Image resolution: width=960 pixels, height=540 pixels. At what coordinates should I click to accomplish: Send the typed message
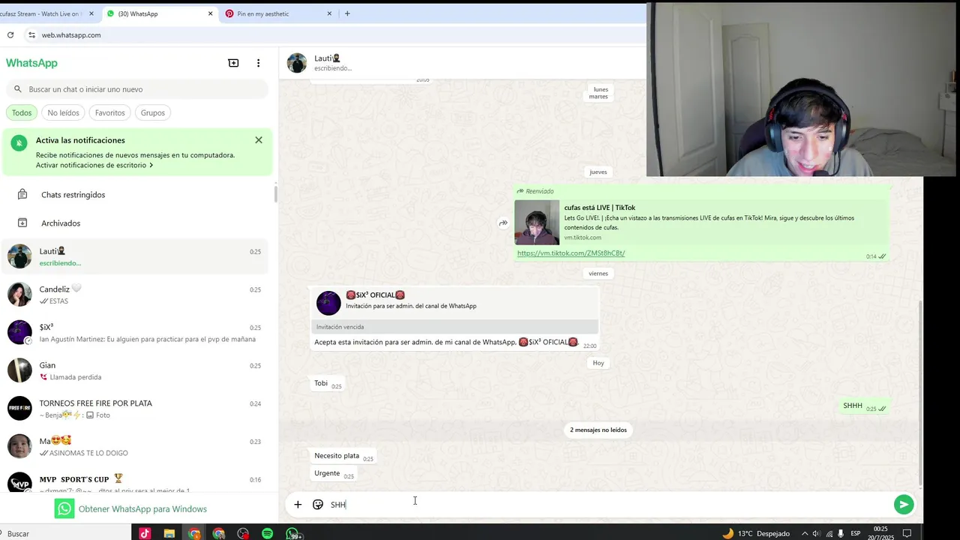[x=904, y=505]
